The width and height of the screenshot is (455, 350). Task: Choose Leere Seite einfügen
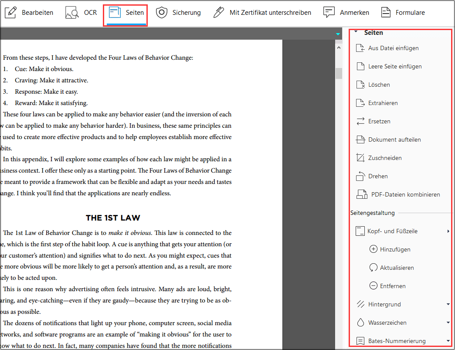[395, 66]
